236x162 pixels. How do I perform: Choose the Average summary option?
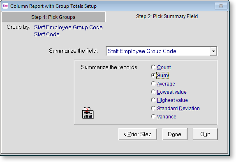pyautogui.click(x=153, y=83)
